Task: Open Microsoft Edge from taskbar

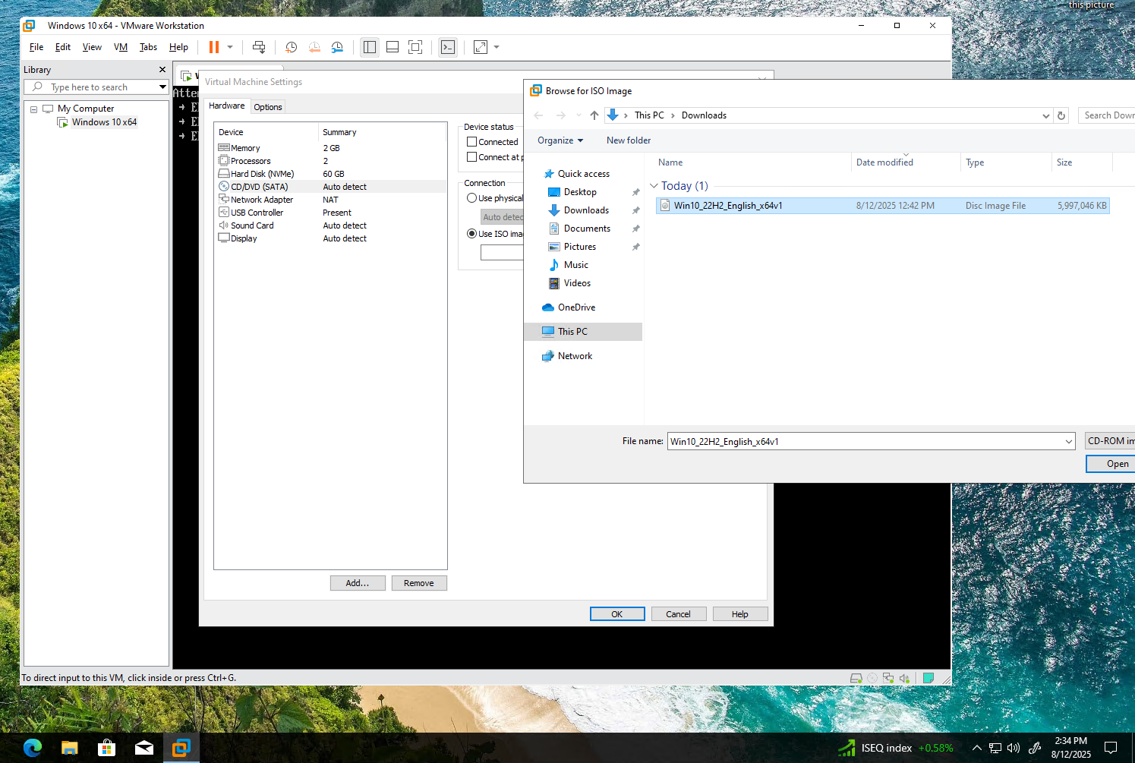Action: pyautogui.click(x=33, y=748)
